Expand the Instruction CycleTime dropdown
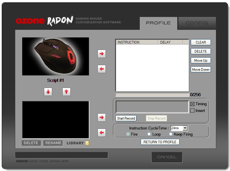 click(x=185, y=128)
